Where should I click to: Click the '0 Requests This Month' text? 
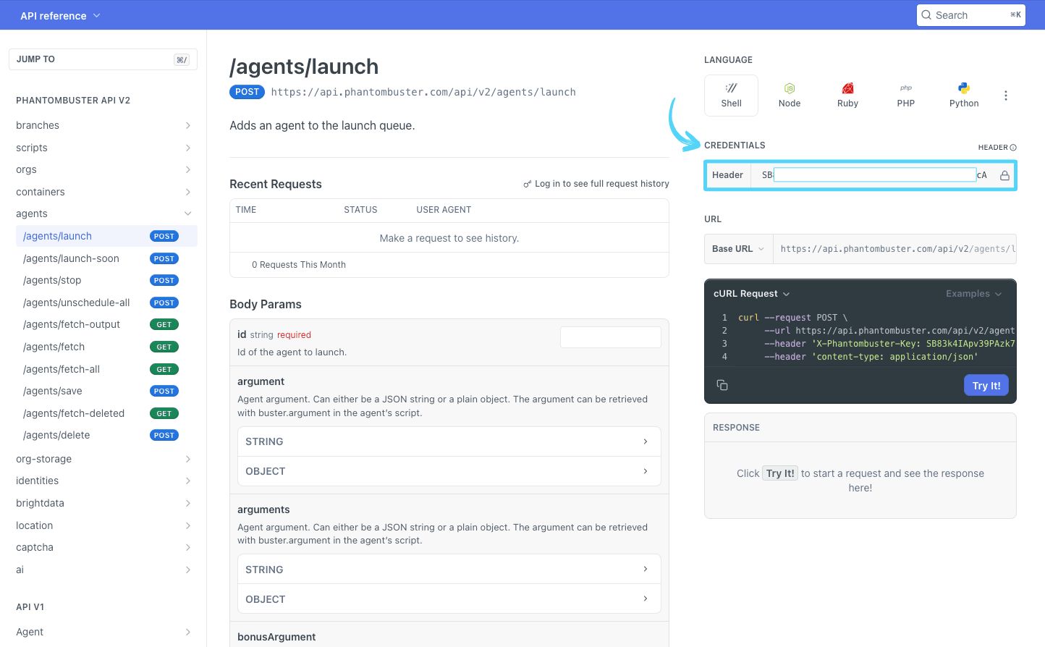point(299,265)
